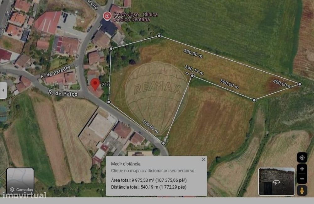Open the Street View photo thumbnail
This screenshot has width=314, height=204.
coord(276,182)
